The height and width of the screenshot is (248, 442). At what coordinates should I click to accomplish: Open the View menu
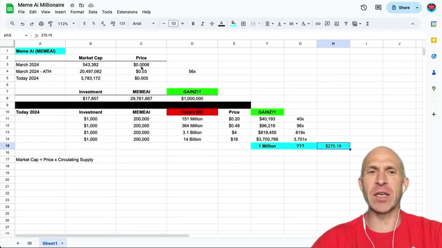[46, 12]
